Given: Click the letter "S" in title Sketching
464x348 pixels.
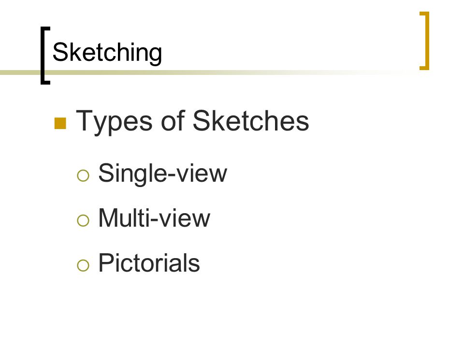Looking at the screenshot, I should click(59, 52).
